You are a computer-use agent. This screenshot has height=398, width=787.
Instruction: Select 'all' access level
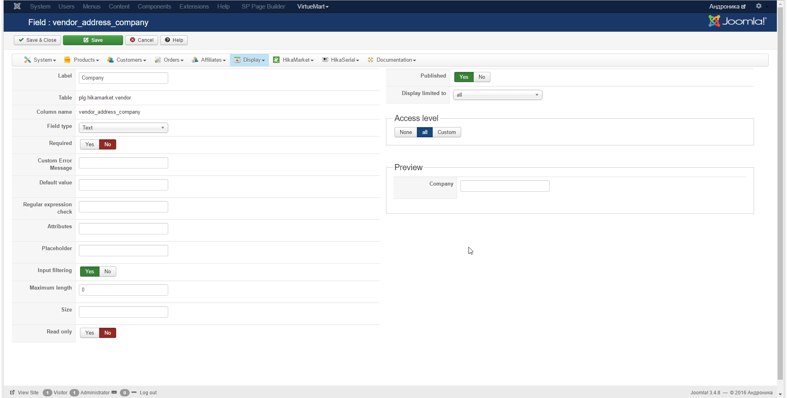[425, 132]
